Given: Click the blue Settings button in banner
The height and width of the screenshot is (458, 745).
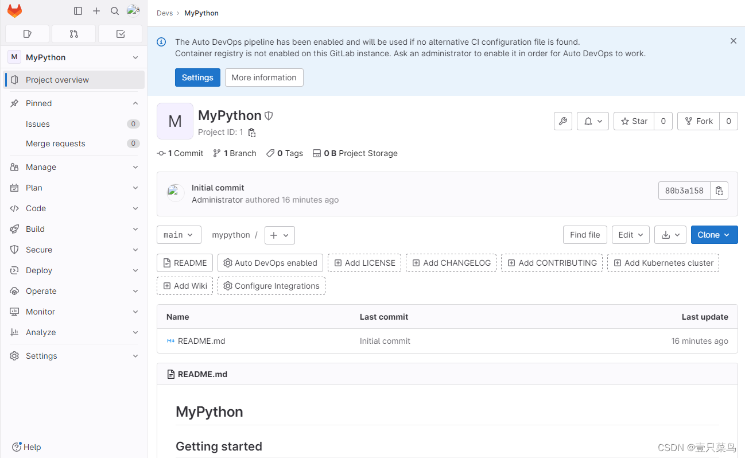Looking at the screenshot, I should [x=197, y=77].
